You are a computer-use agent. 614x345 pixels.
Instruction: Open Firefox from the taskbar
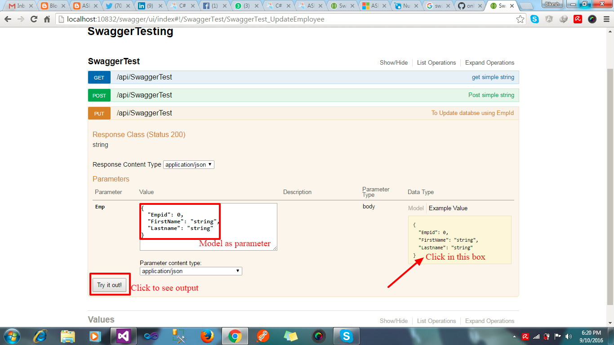click(x=207, y=336)
